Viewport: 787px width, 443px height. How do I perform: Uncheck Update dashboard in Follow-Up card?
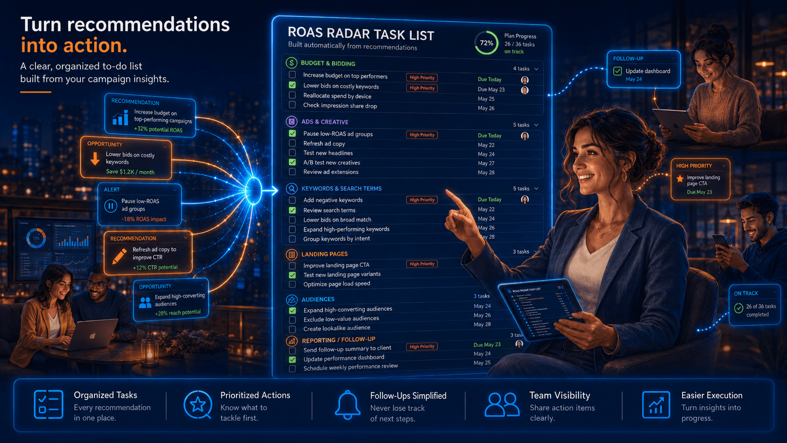point(618,71)
